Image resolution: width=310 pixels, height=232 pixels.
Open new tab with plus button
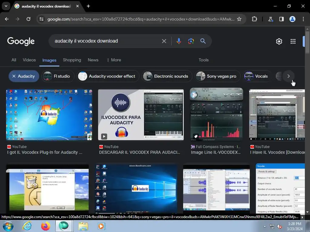point(88,6)
